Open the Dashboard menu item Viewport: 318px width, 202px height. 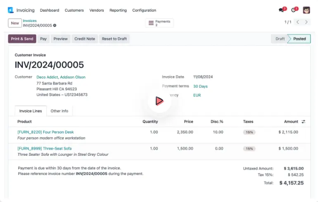coord(50,10)
